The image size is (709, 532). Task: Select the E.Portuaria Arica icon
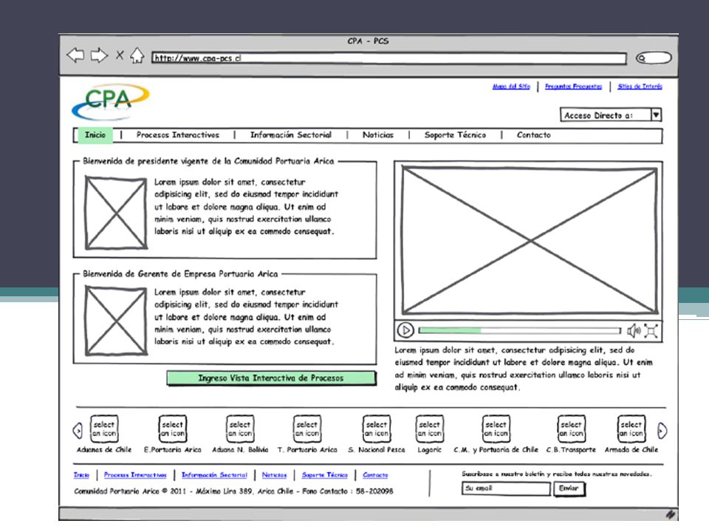pyautogui.click(x=172, y=429)
